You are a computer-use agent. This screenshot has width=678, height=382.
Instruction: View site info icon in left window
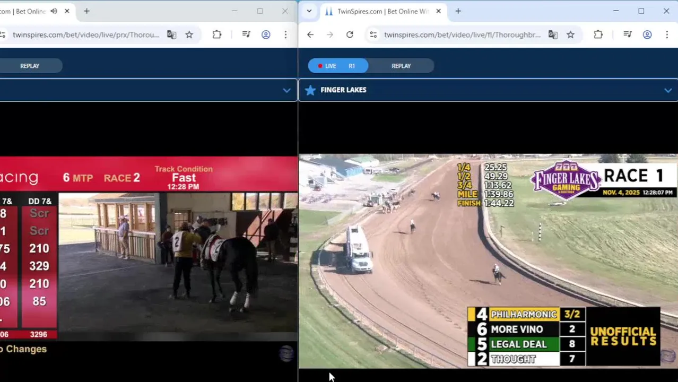point(3,34)
